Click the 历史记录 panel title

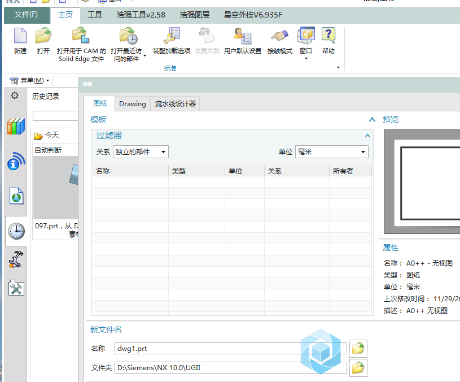point(46,96)
